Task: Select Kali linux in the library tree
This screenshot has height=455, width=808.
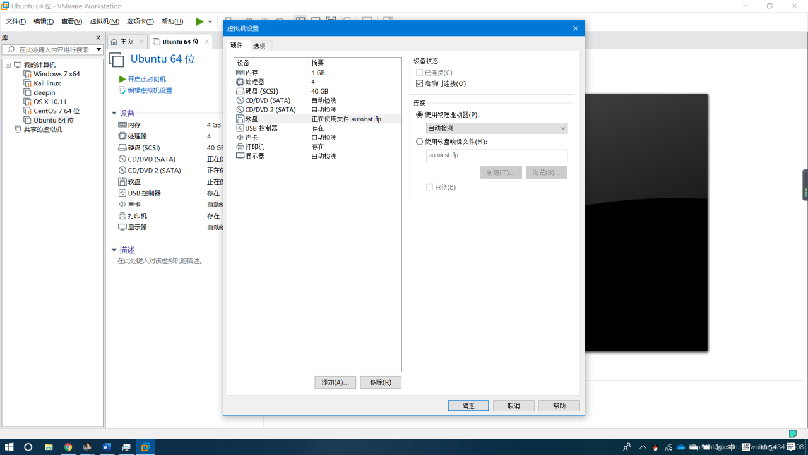Action: (x=47, y=83)
